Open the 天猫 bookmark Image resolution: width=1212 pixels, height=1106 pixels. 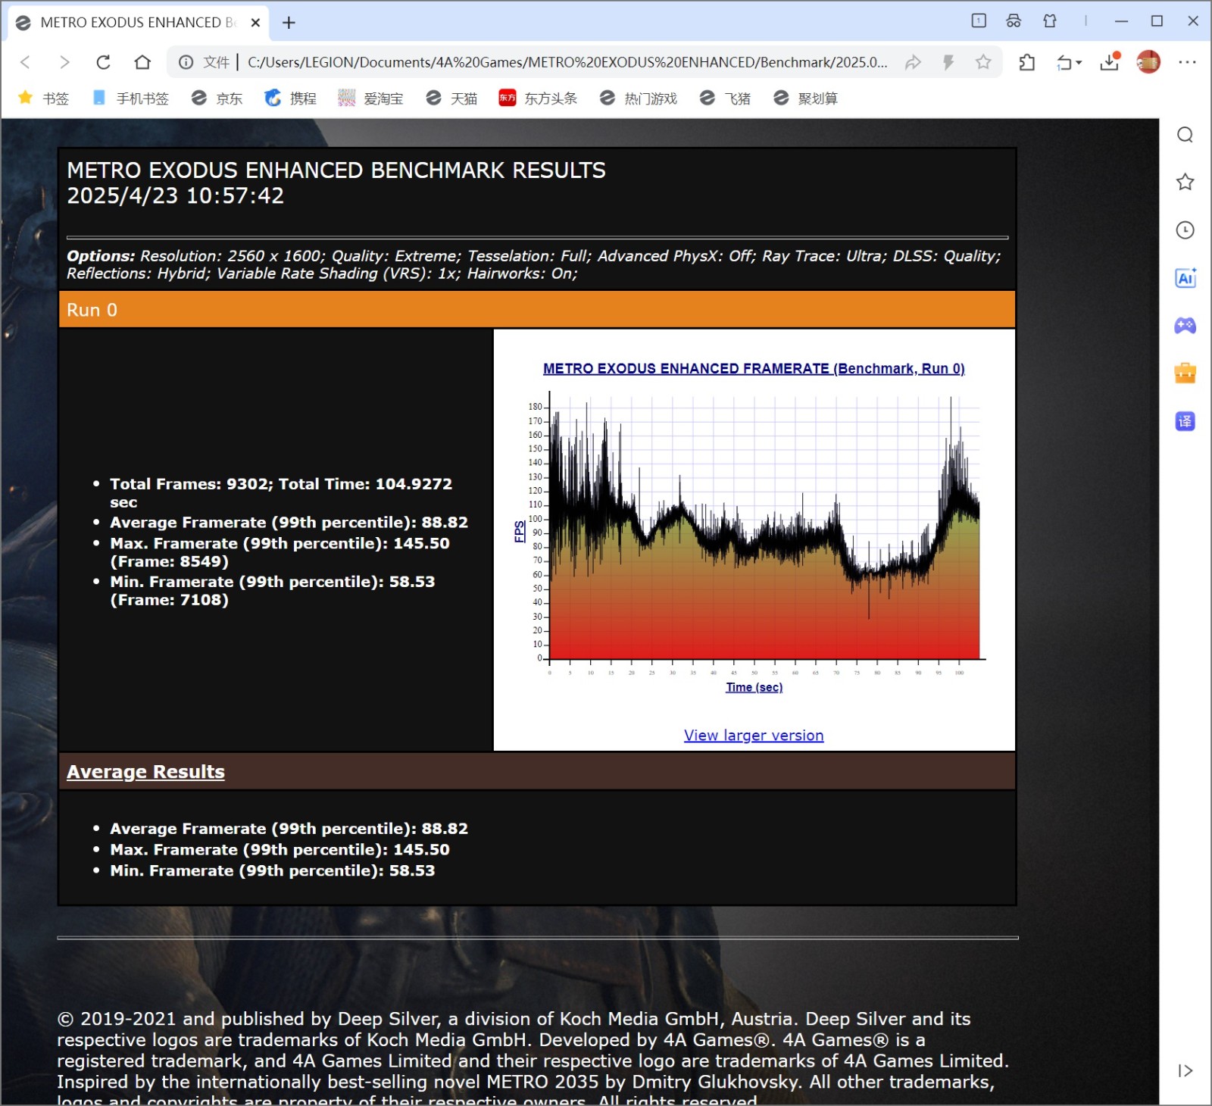tap(452, 98)
